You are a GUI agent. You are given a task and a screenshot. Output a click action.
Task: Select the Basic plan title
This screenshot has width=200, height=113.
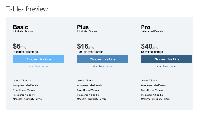21,27
